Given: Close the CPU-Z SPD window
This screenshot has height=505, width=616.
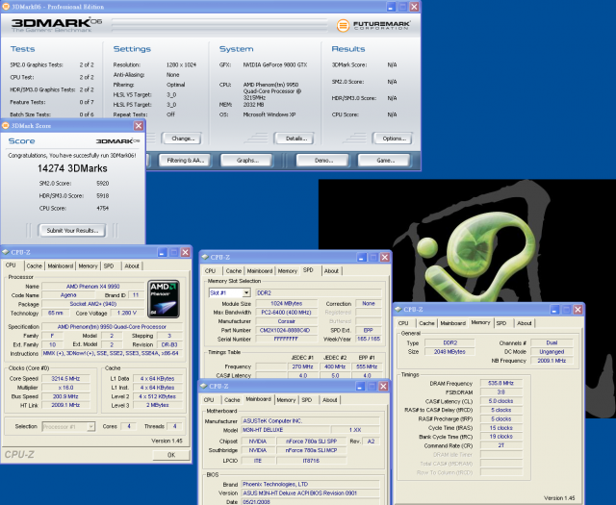Looking at the screenshot, I should coord(385,257).
